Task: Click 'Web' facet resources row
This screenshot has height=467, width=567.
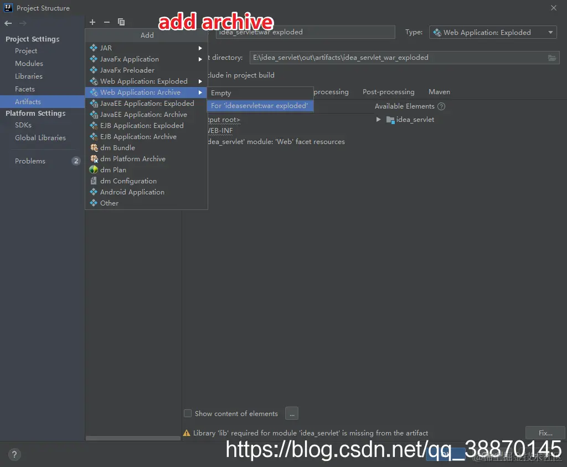Action: tap(276, 142)
